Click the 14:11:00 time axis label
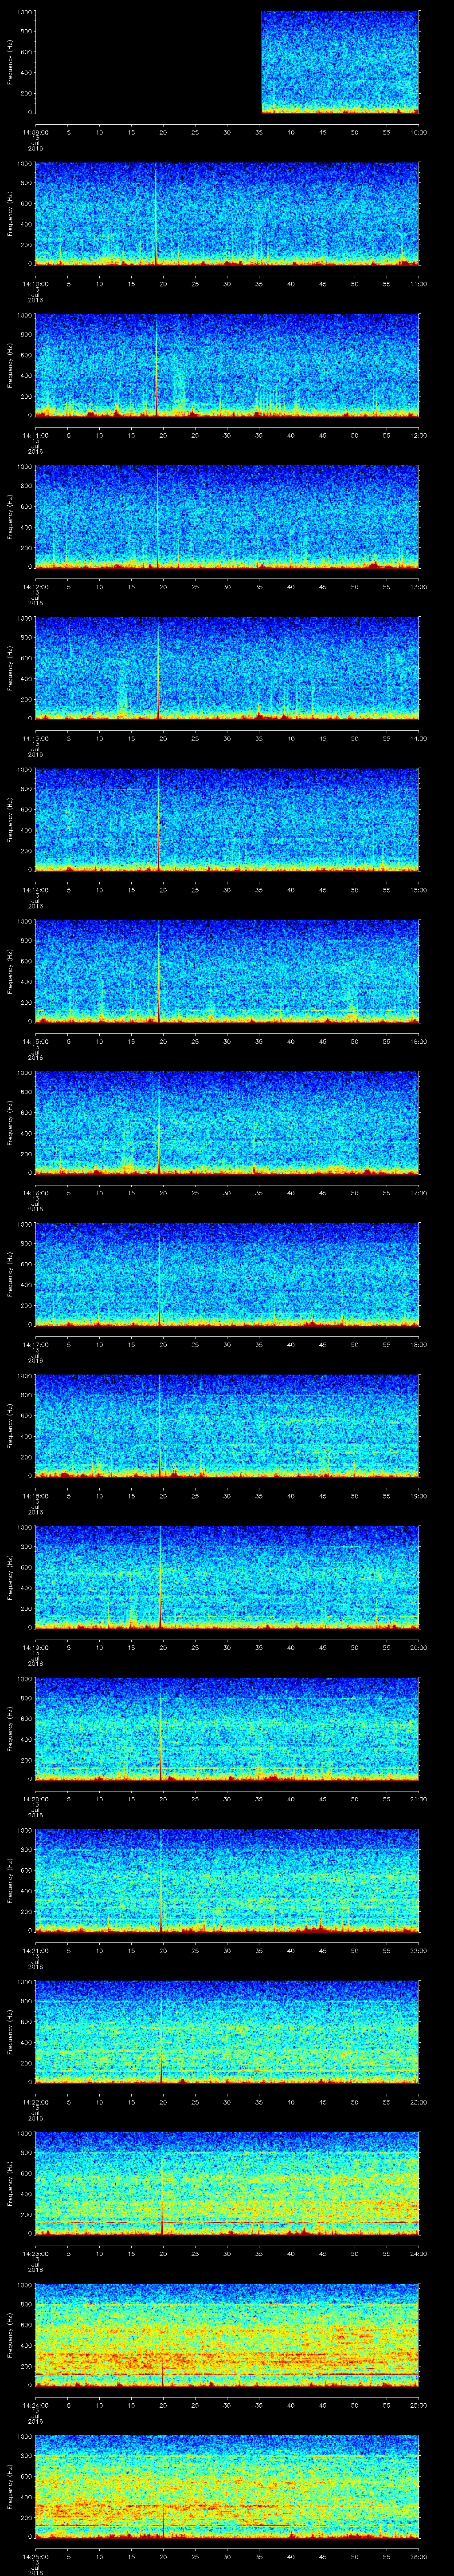Viewport: 454px width, 2576px height. click(35, 435)
